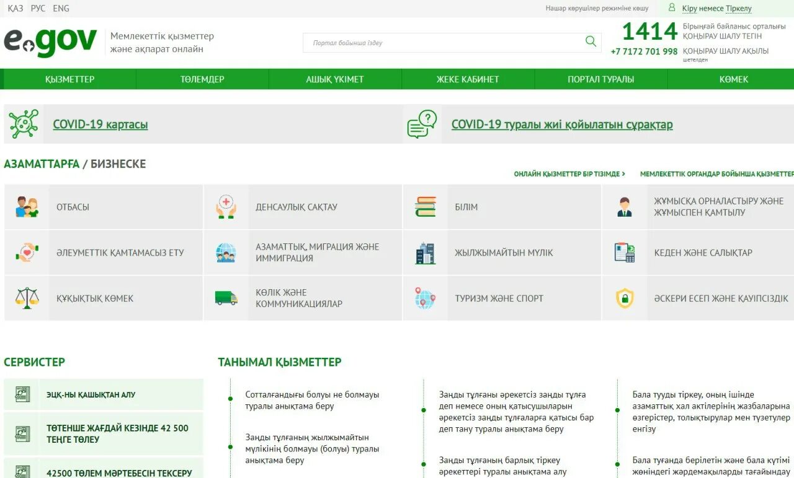Click the 1414 call center number

coord(649,31)
